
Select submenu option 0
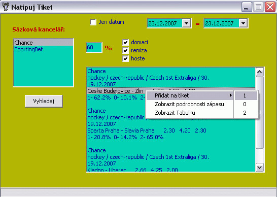(246, 104)
